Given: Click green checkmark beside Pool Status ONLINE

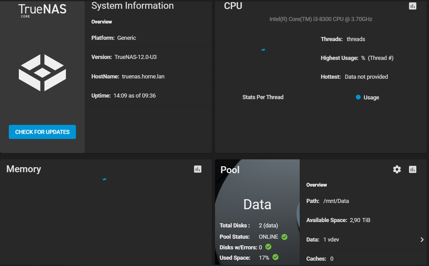Looking at the screenshot, I should point(284,237).
